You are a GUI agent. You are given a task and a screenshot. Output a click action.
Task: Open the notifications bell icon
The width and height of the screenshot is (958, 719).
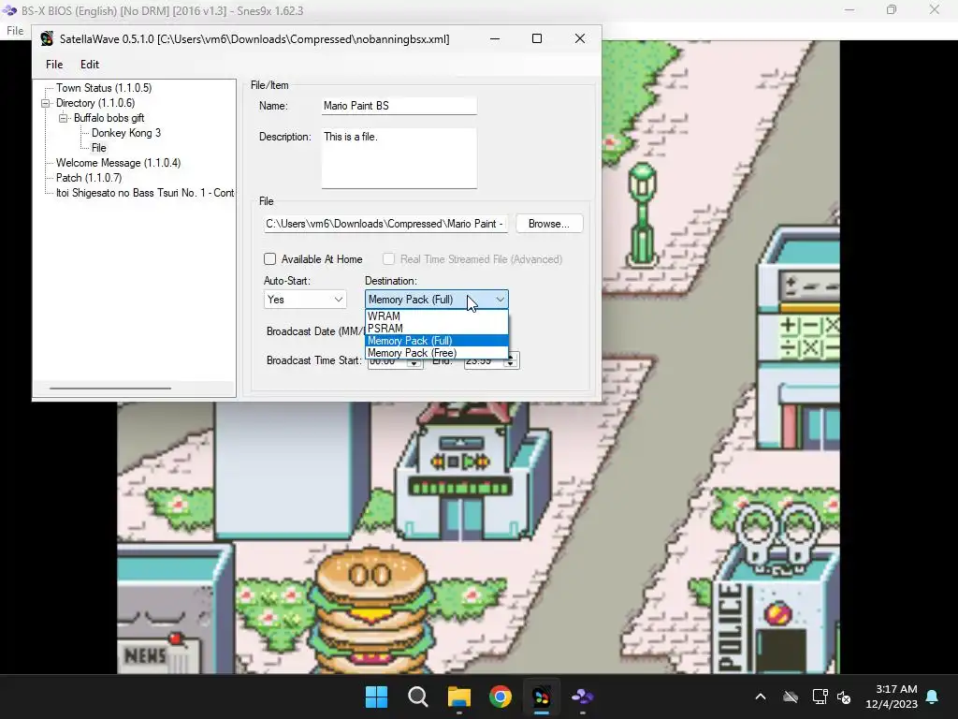click(x=933, y=697)
